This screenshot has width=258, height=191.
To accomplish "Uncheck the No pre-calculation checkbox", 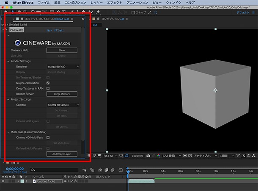I will pyautogui.click(x=48, y=83).
